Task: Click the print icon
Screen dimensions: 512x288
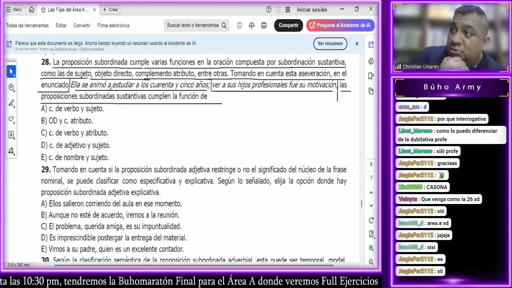Action: [x=264, y=25]
